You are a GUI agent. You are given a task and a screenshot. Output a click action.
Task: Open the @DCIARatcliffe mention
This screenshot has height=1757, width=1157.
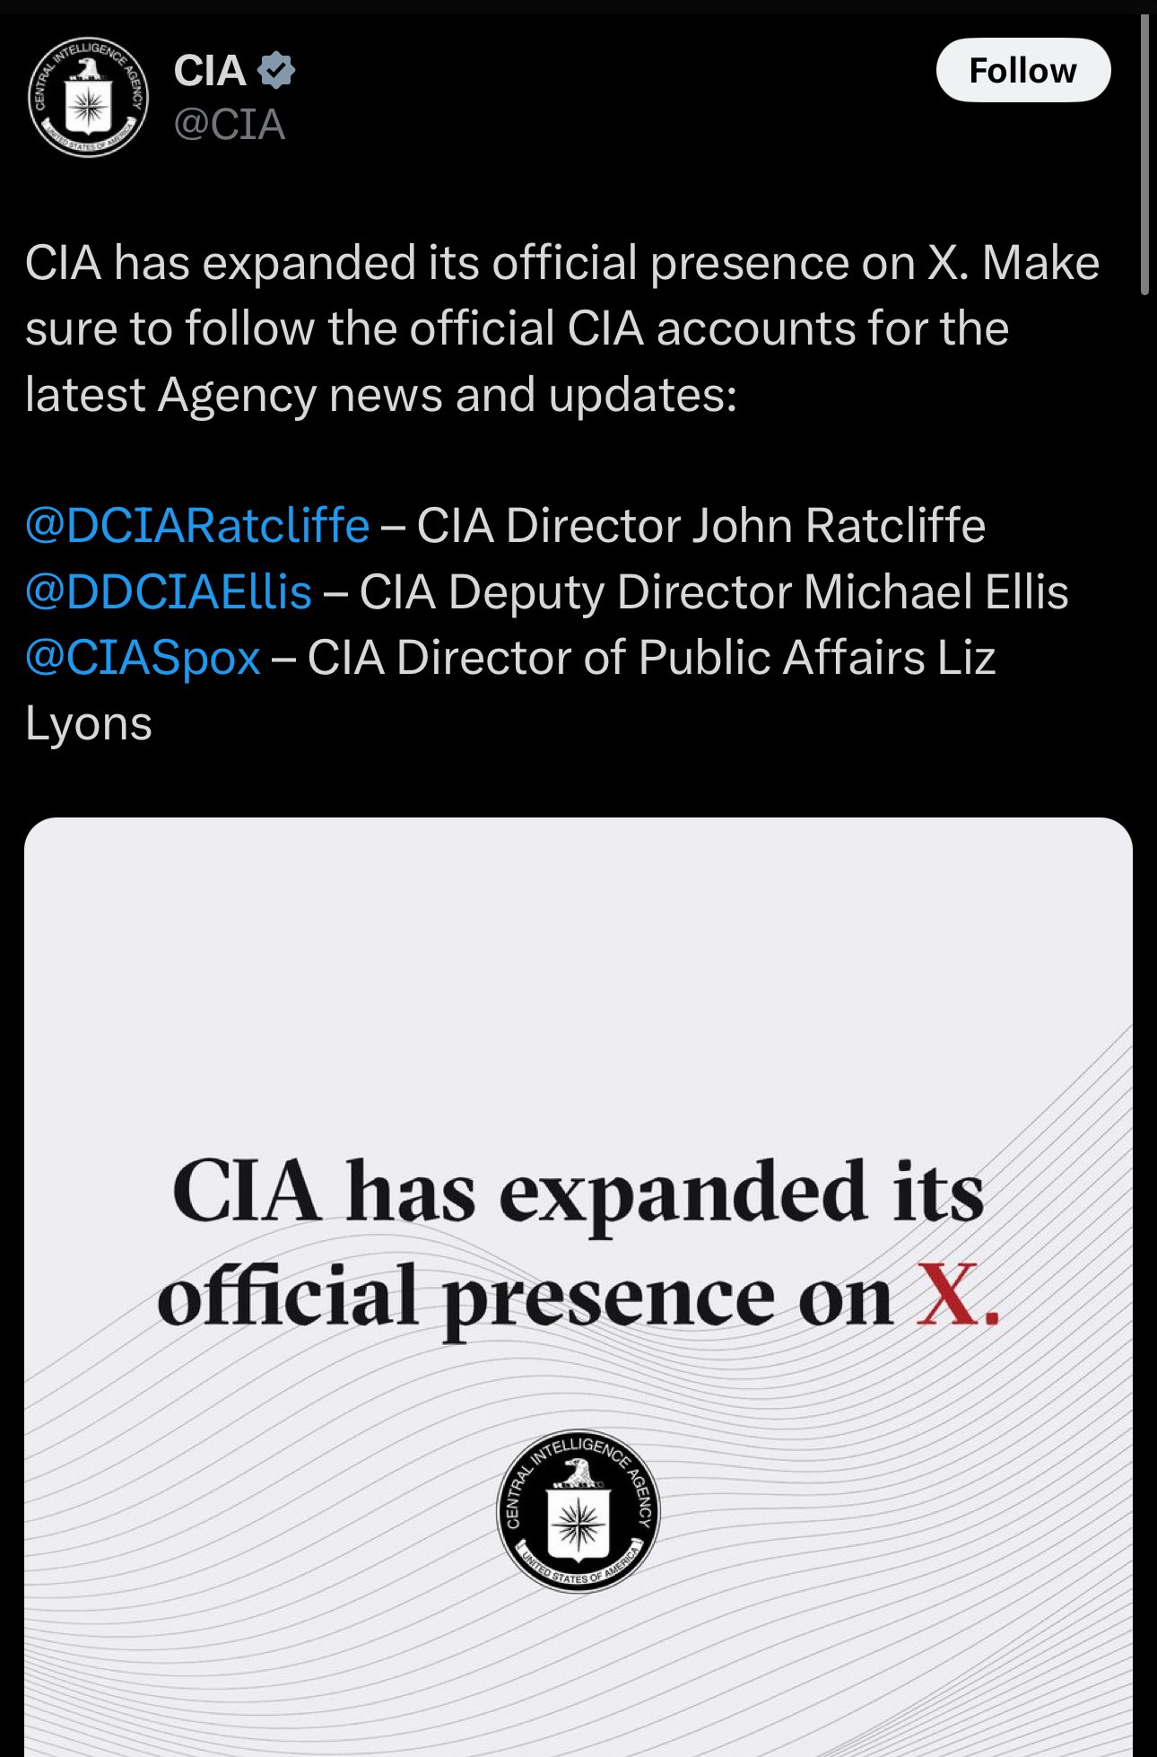197,526
